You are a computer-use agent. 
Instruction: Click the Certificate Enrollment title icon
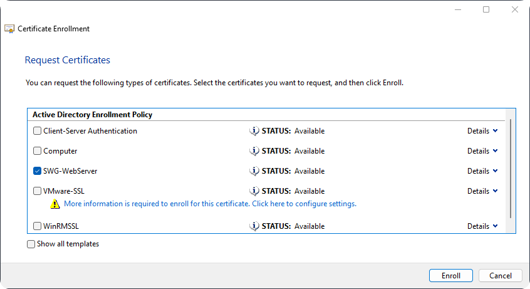tap(9, 29)
